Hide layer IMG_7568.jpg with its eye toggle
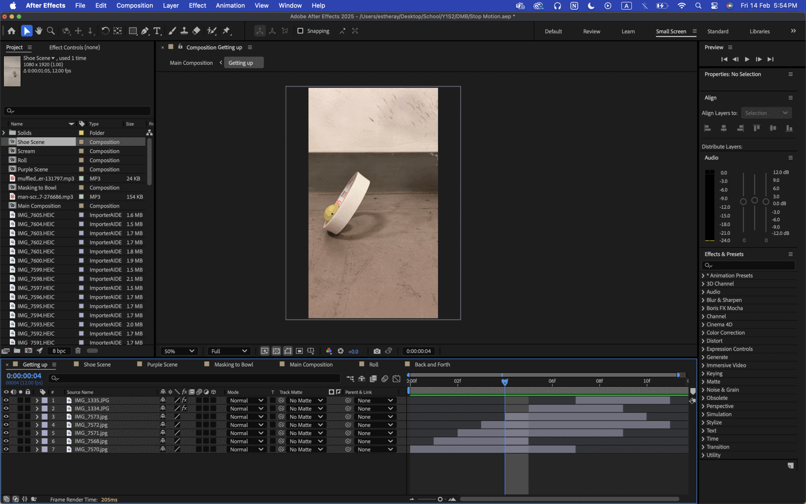 tap(6, 441)
